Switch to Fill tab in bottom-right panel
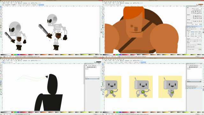Image resolution: width=204 pixels, height=115 pixels. (188, 65)
